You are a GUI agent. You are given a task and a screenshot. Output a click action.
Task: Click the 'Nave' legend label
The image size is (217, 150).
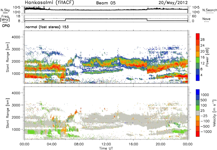[x=206, y=19]
